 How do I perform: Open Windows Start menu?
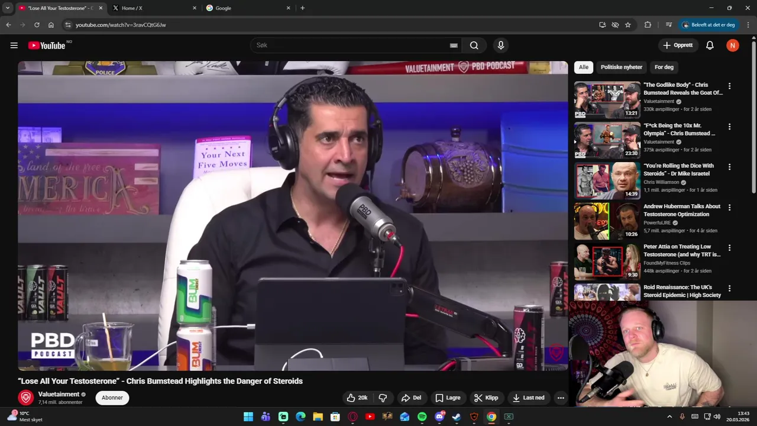point(248,417)
